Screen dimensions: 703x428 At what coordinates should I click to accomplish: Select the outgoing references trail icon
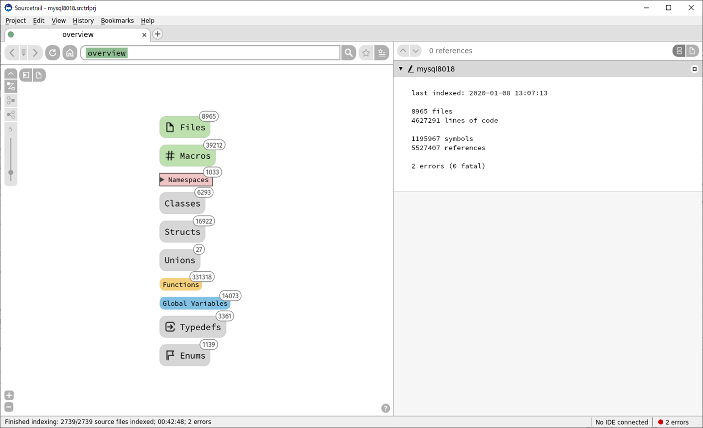[x=10, y=114]
